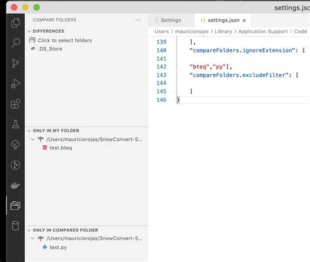Click the "py" string value
310x262 pixels.
click(219, 67)
